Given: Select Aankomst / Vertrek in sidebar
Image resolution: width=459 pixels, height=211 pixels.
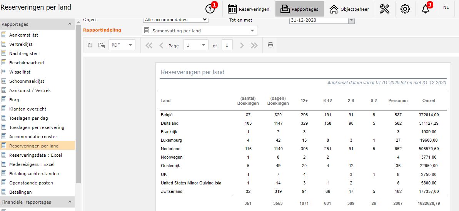Looking at the screenshot, I should click(x=30, y=90).
